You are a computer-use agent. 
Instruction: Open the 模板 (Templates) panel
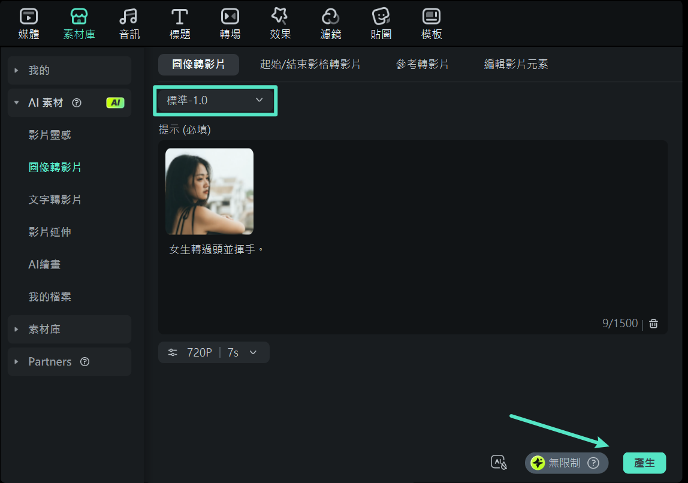(x=431, y=23)
